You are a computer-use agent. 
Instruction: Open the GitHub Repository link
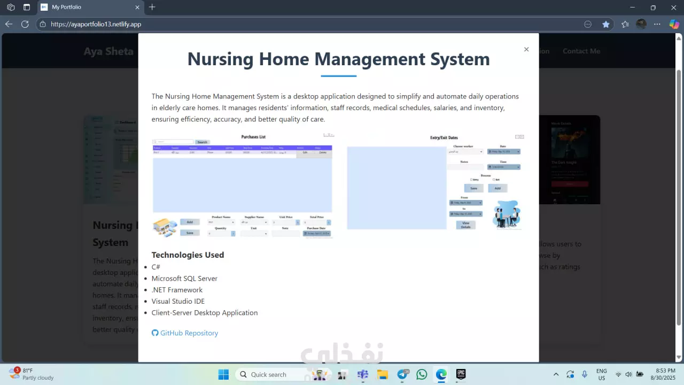pyautogui.click(x=185, y=333)
